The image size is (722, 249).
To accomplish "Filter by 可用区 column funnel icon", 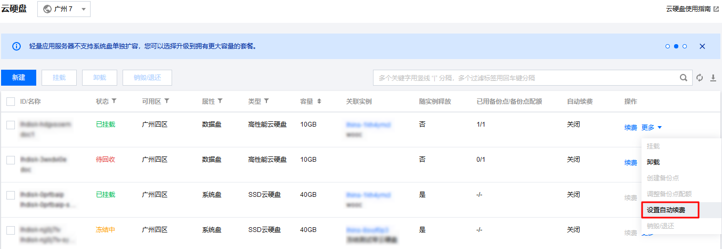I will 167,101.
